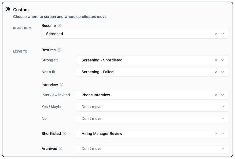
Task: Click help icon beside Archived label
Action: pyautogui.click(x=61, y=149)
